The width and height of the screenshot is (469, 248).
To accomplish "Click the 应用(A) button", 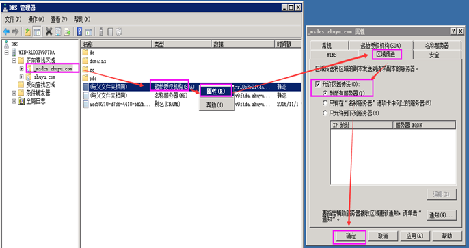I will point(415,236).
